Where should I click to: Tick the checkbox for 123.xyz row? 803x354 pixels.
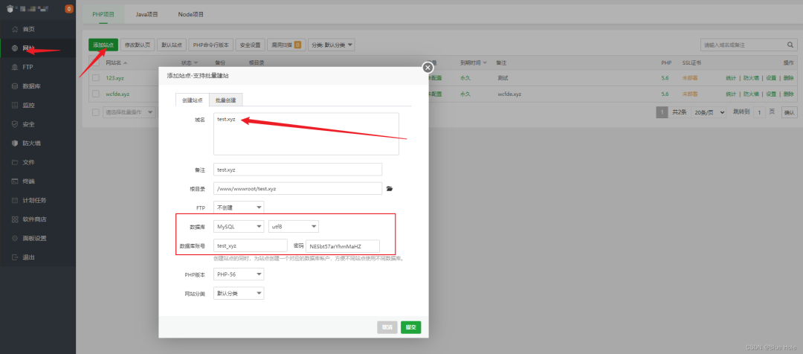tap(95, 77)
